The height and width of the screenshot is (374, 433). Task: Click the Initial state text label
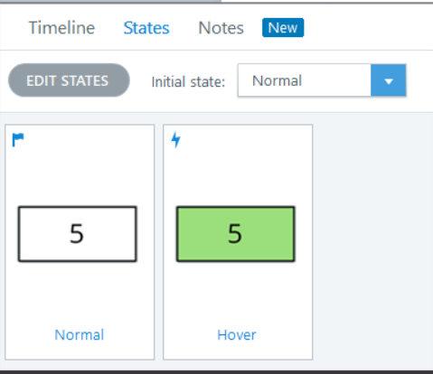[x=188, y=81]
